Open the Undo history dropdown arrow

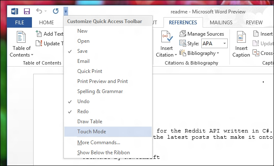click(46, 11)
